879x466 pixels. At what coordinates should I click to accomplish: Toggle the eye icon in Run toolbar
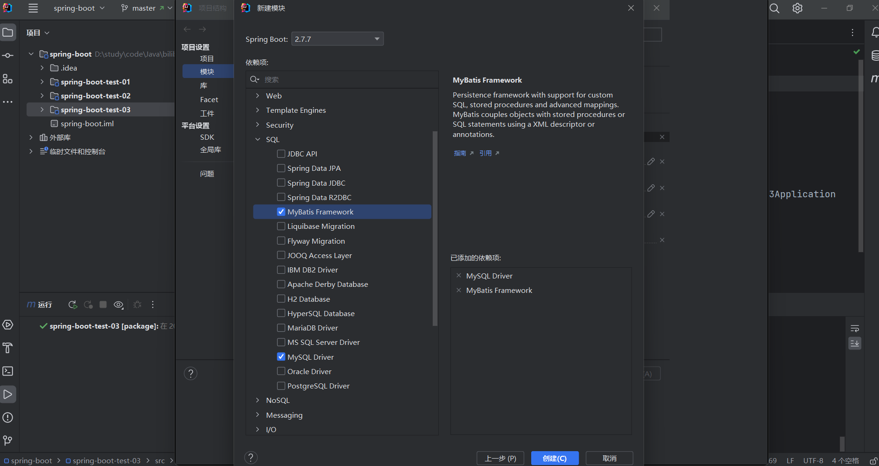(x=118, y=304)
